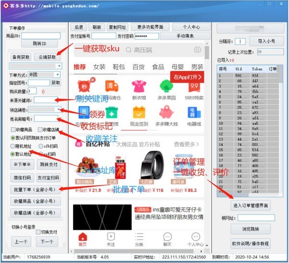Image resolution: width=289 pixels, height=263 pixels.
Task: Open the necklace product thumbnail
Action: click(102, 217)
